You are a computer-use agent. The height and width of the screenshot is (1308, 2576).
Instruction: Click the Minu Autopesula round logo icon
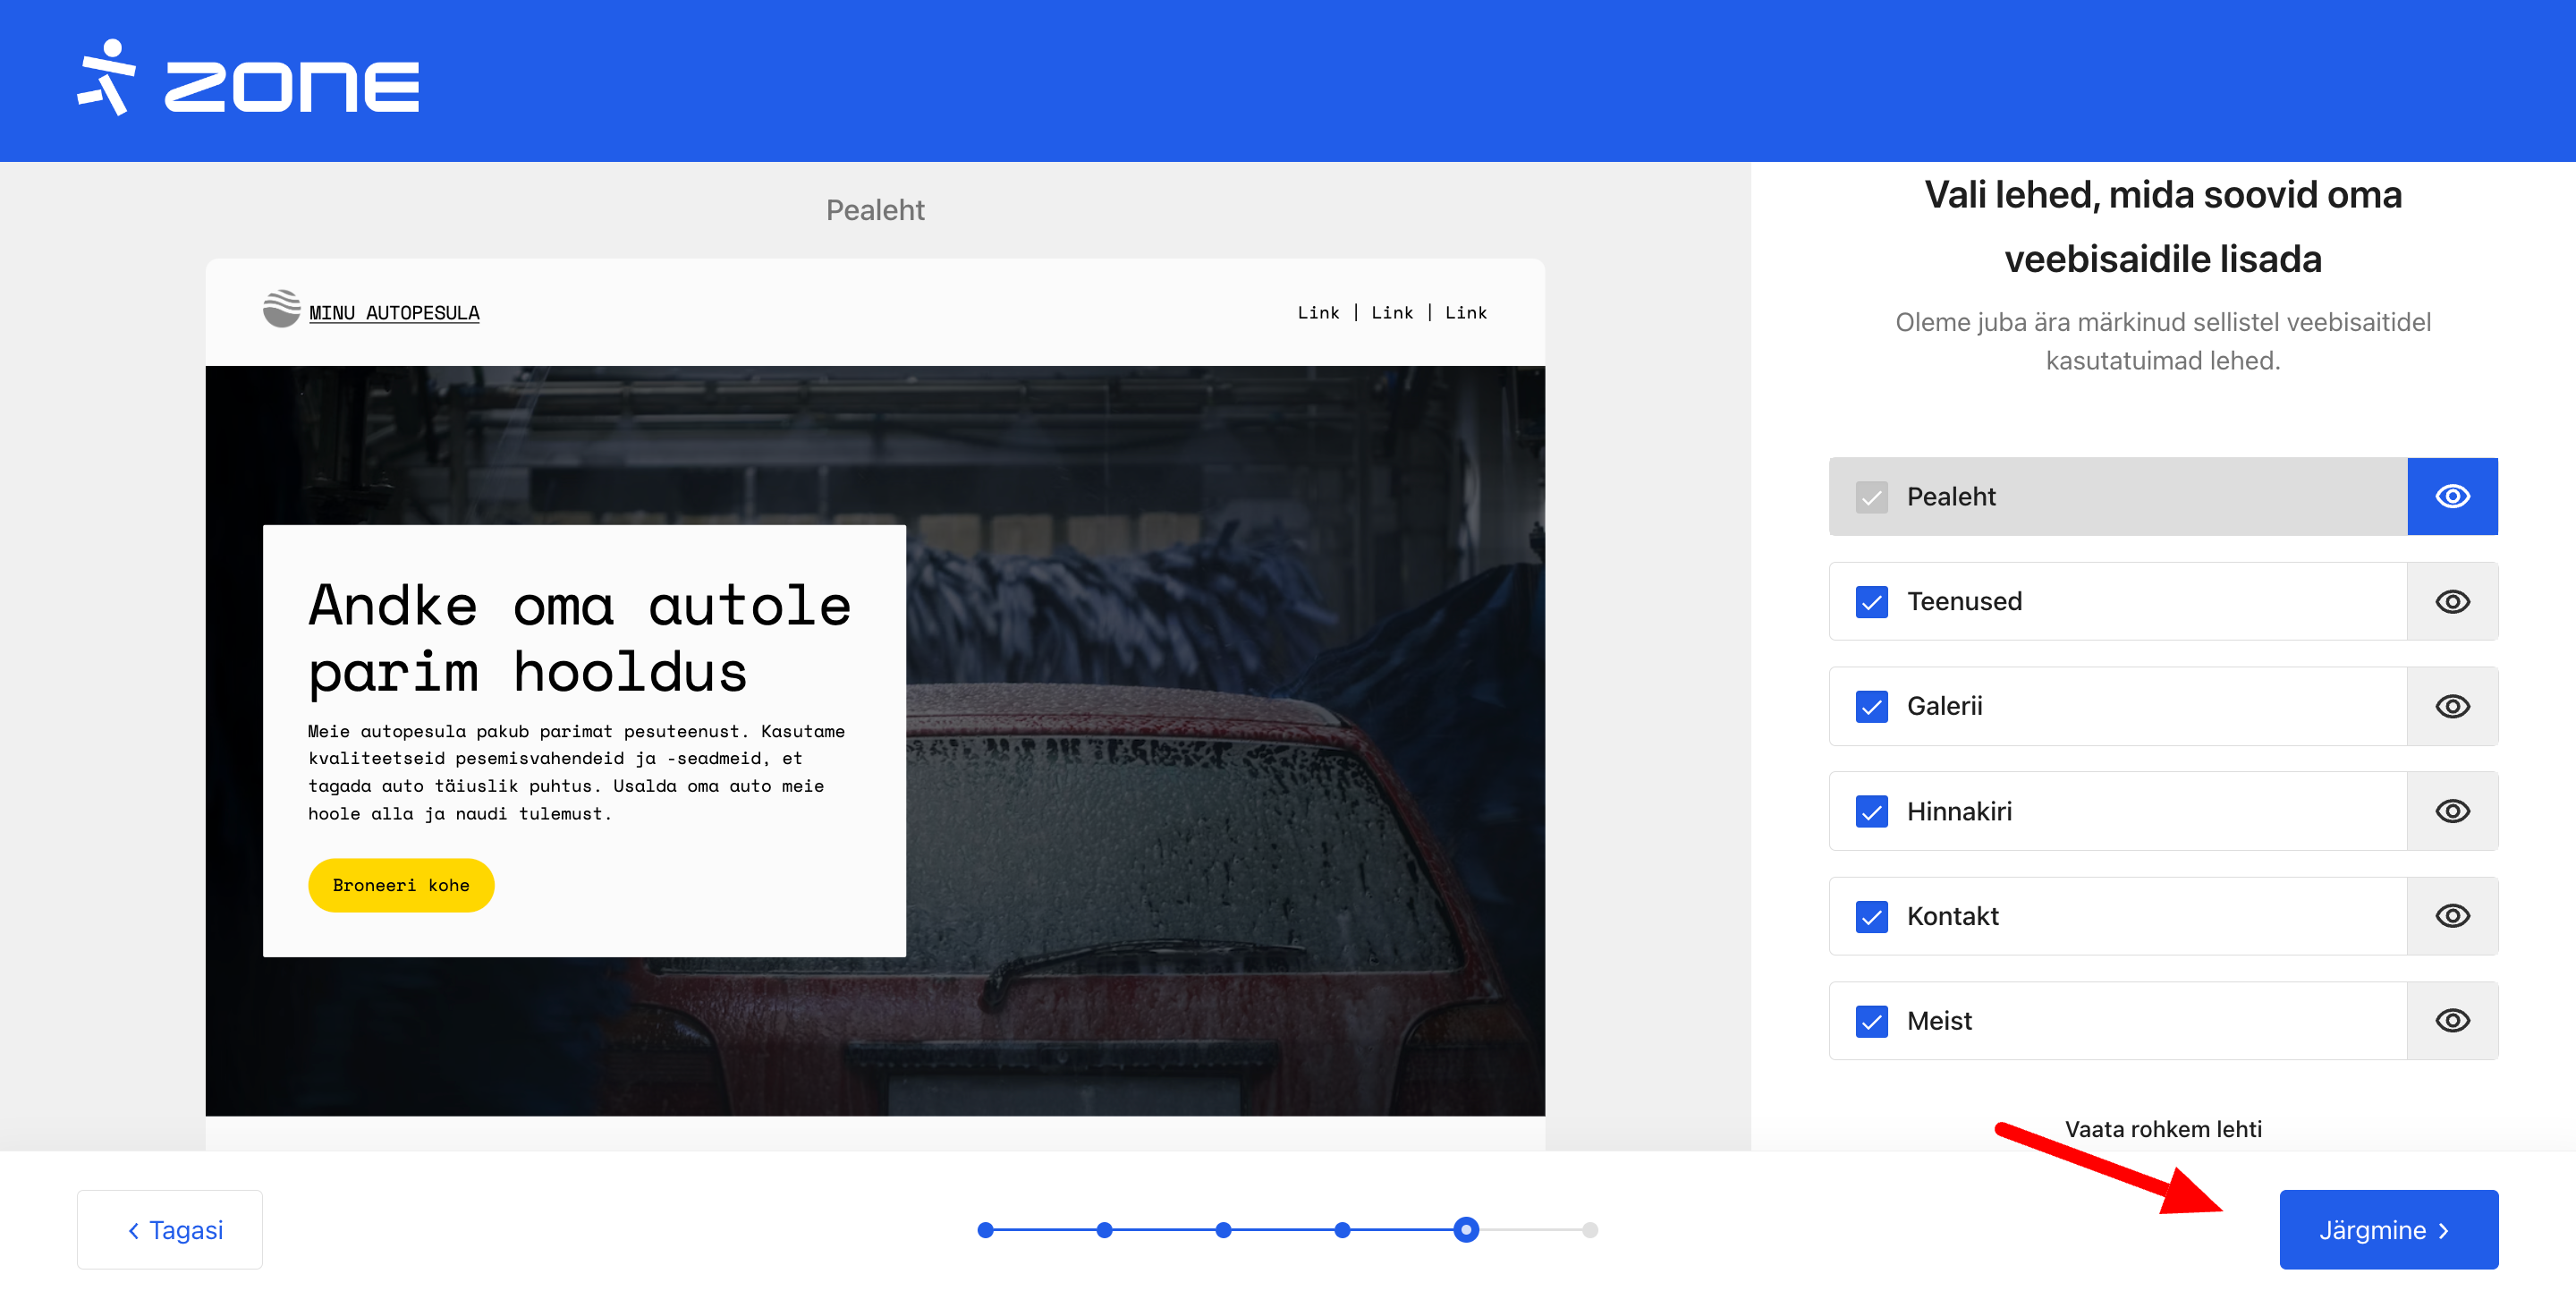point(281,310)
